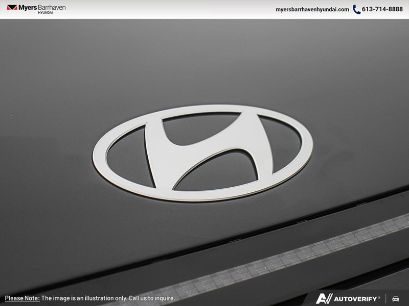Click the AutoVerify AV logo mark
This screenshot has width=409, height=306.
tap(324, 298)
